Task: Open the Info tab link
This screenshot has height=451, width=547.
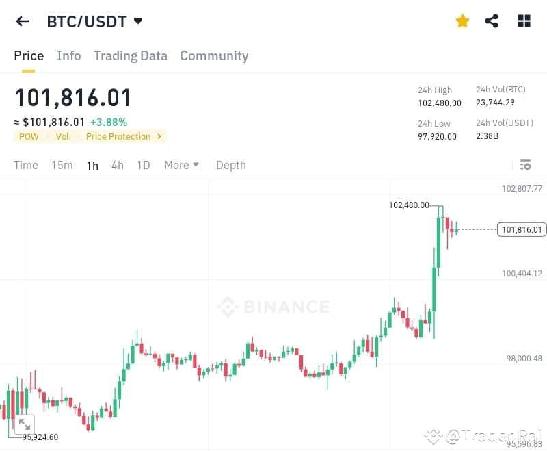Action: coord(68,56)
